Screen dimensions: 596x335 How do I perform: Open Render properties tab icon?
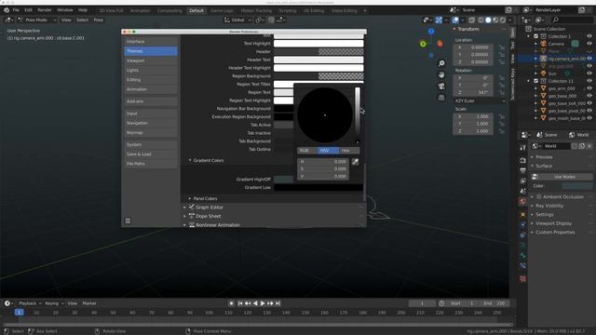(523, 160)
